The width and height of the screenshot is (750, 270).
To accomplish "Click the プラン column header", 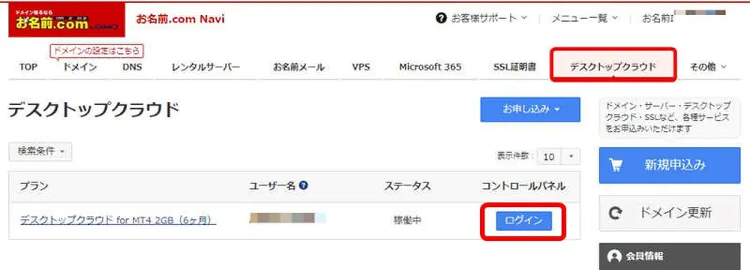I will tap(34, 186).
